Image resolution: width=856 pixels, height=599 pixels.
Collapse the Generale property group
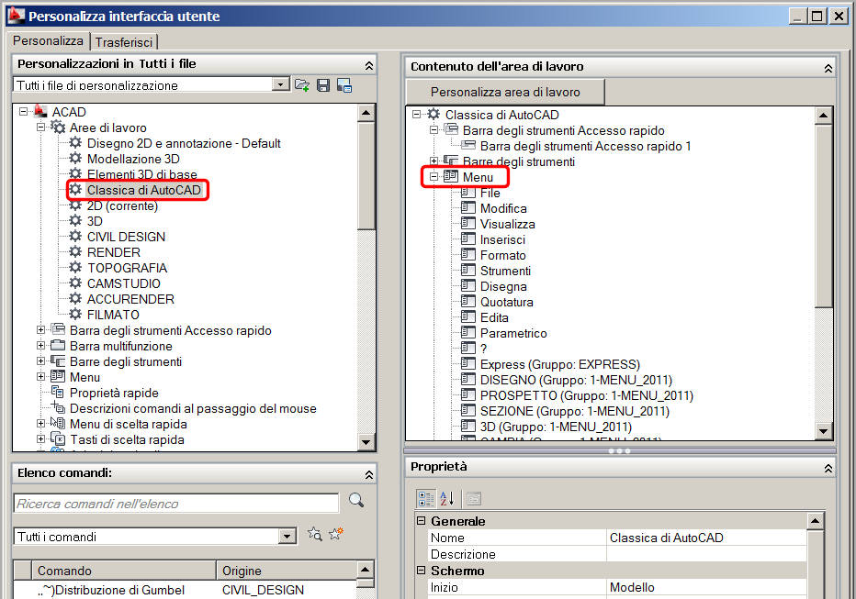point(421,520)
